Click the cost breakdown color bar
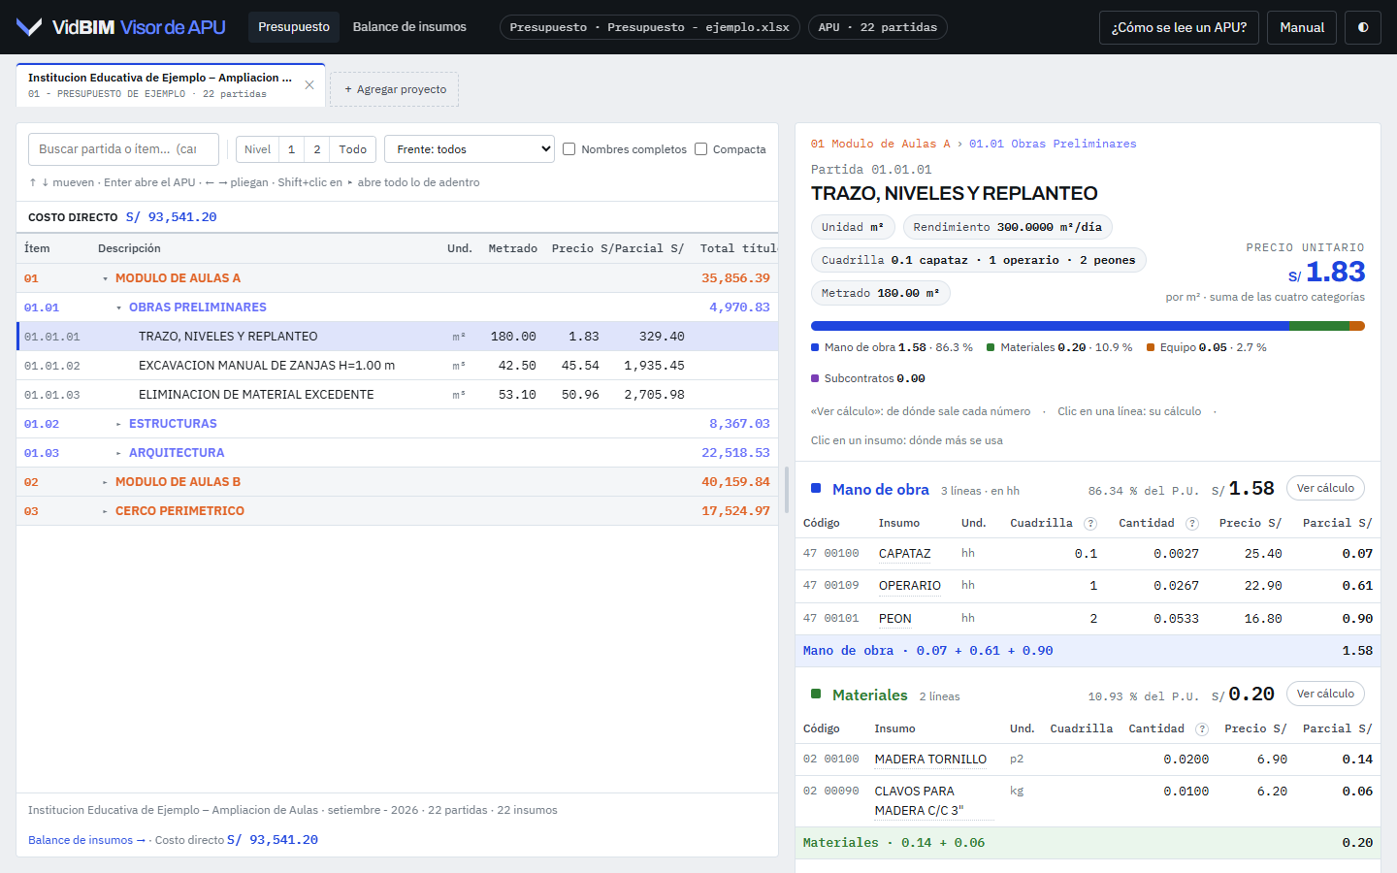 pyautogui.click(x=1088, y=326)
